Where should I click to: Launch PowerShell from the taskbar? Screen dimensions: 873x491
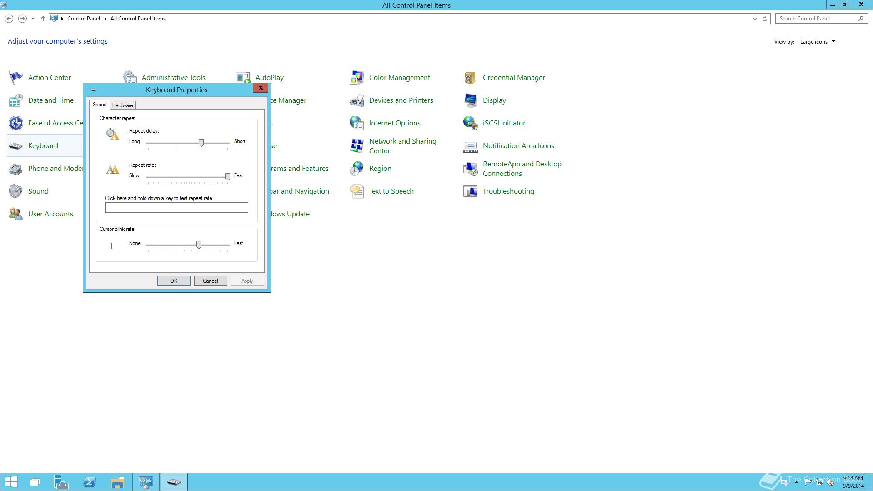click(90, 482)
